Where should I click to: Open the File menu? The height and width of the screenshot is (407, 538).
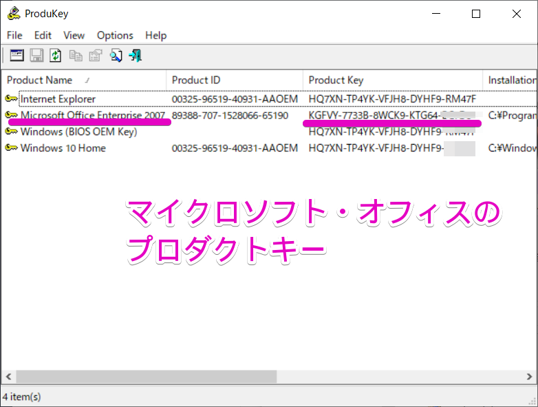pyautogui.click(x=14, y=35)
